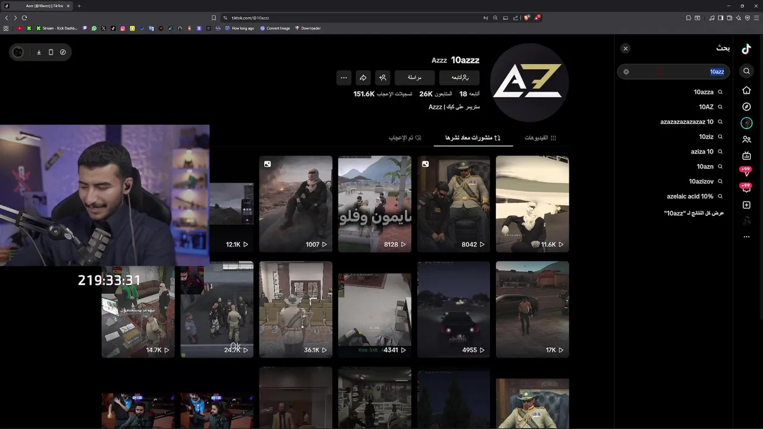Open the Liked tab
Image resolution: width=763 pixels, height=429 pixels.
tap(405, 138)
